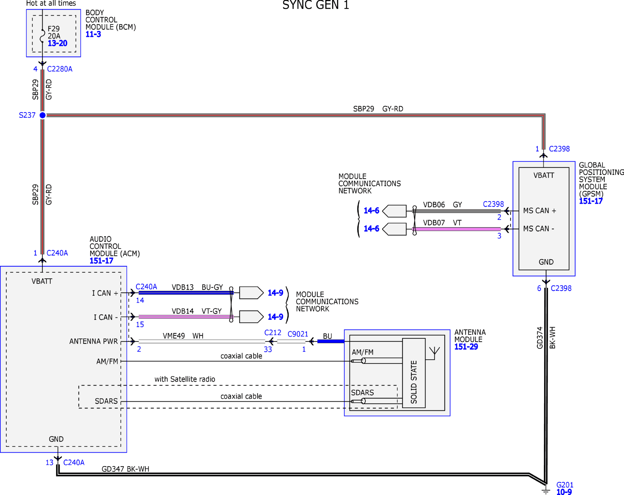This screenshot has height=495, width=624.
Task: Select wire label 'VME49 WH'
Action: tap(183, 336)
